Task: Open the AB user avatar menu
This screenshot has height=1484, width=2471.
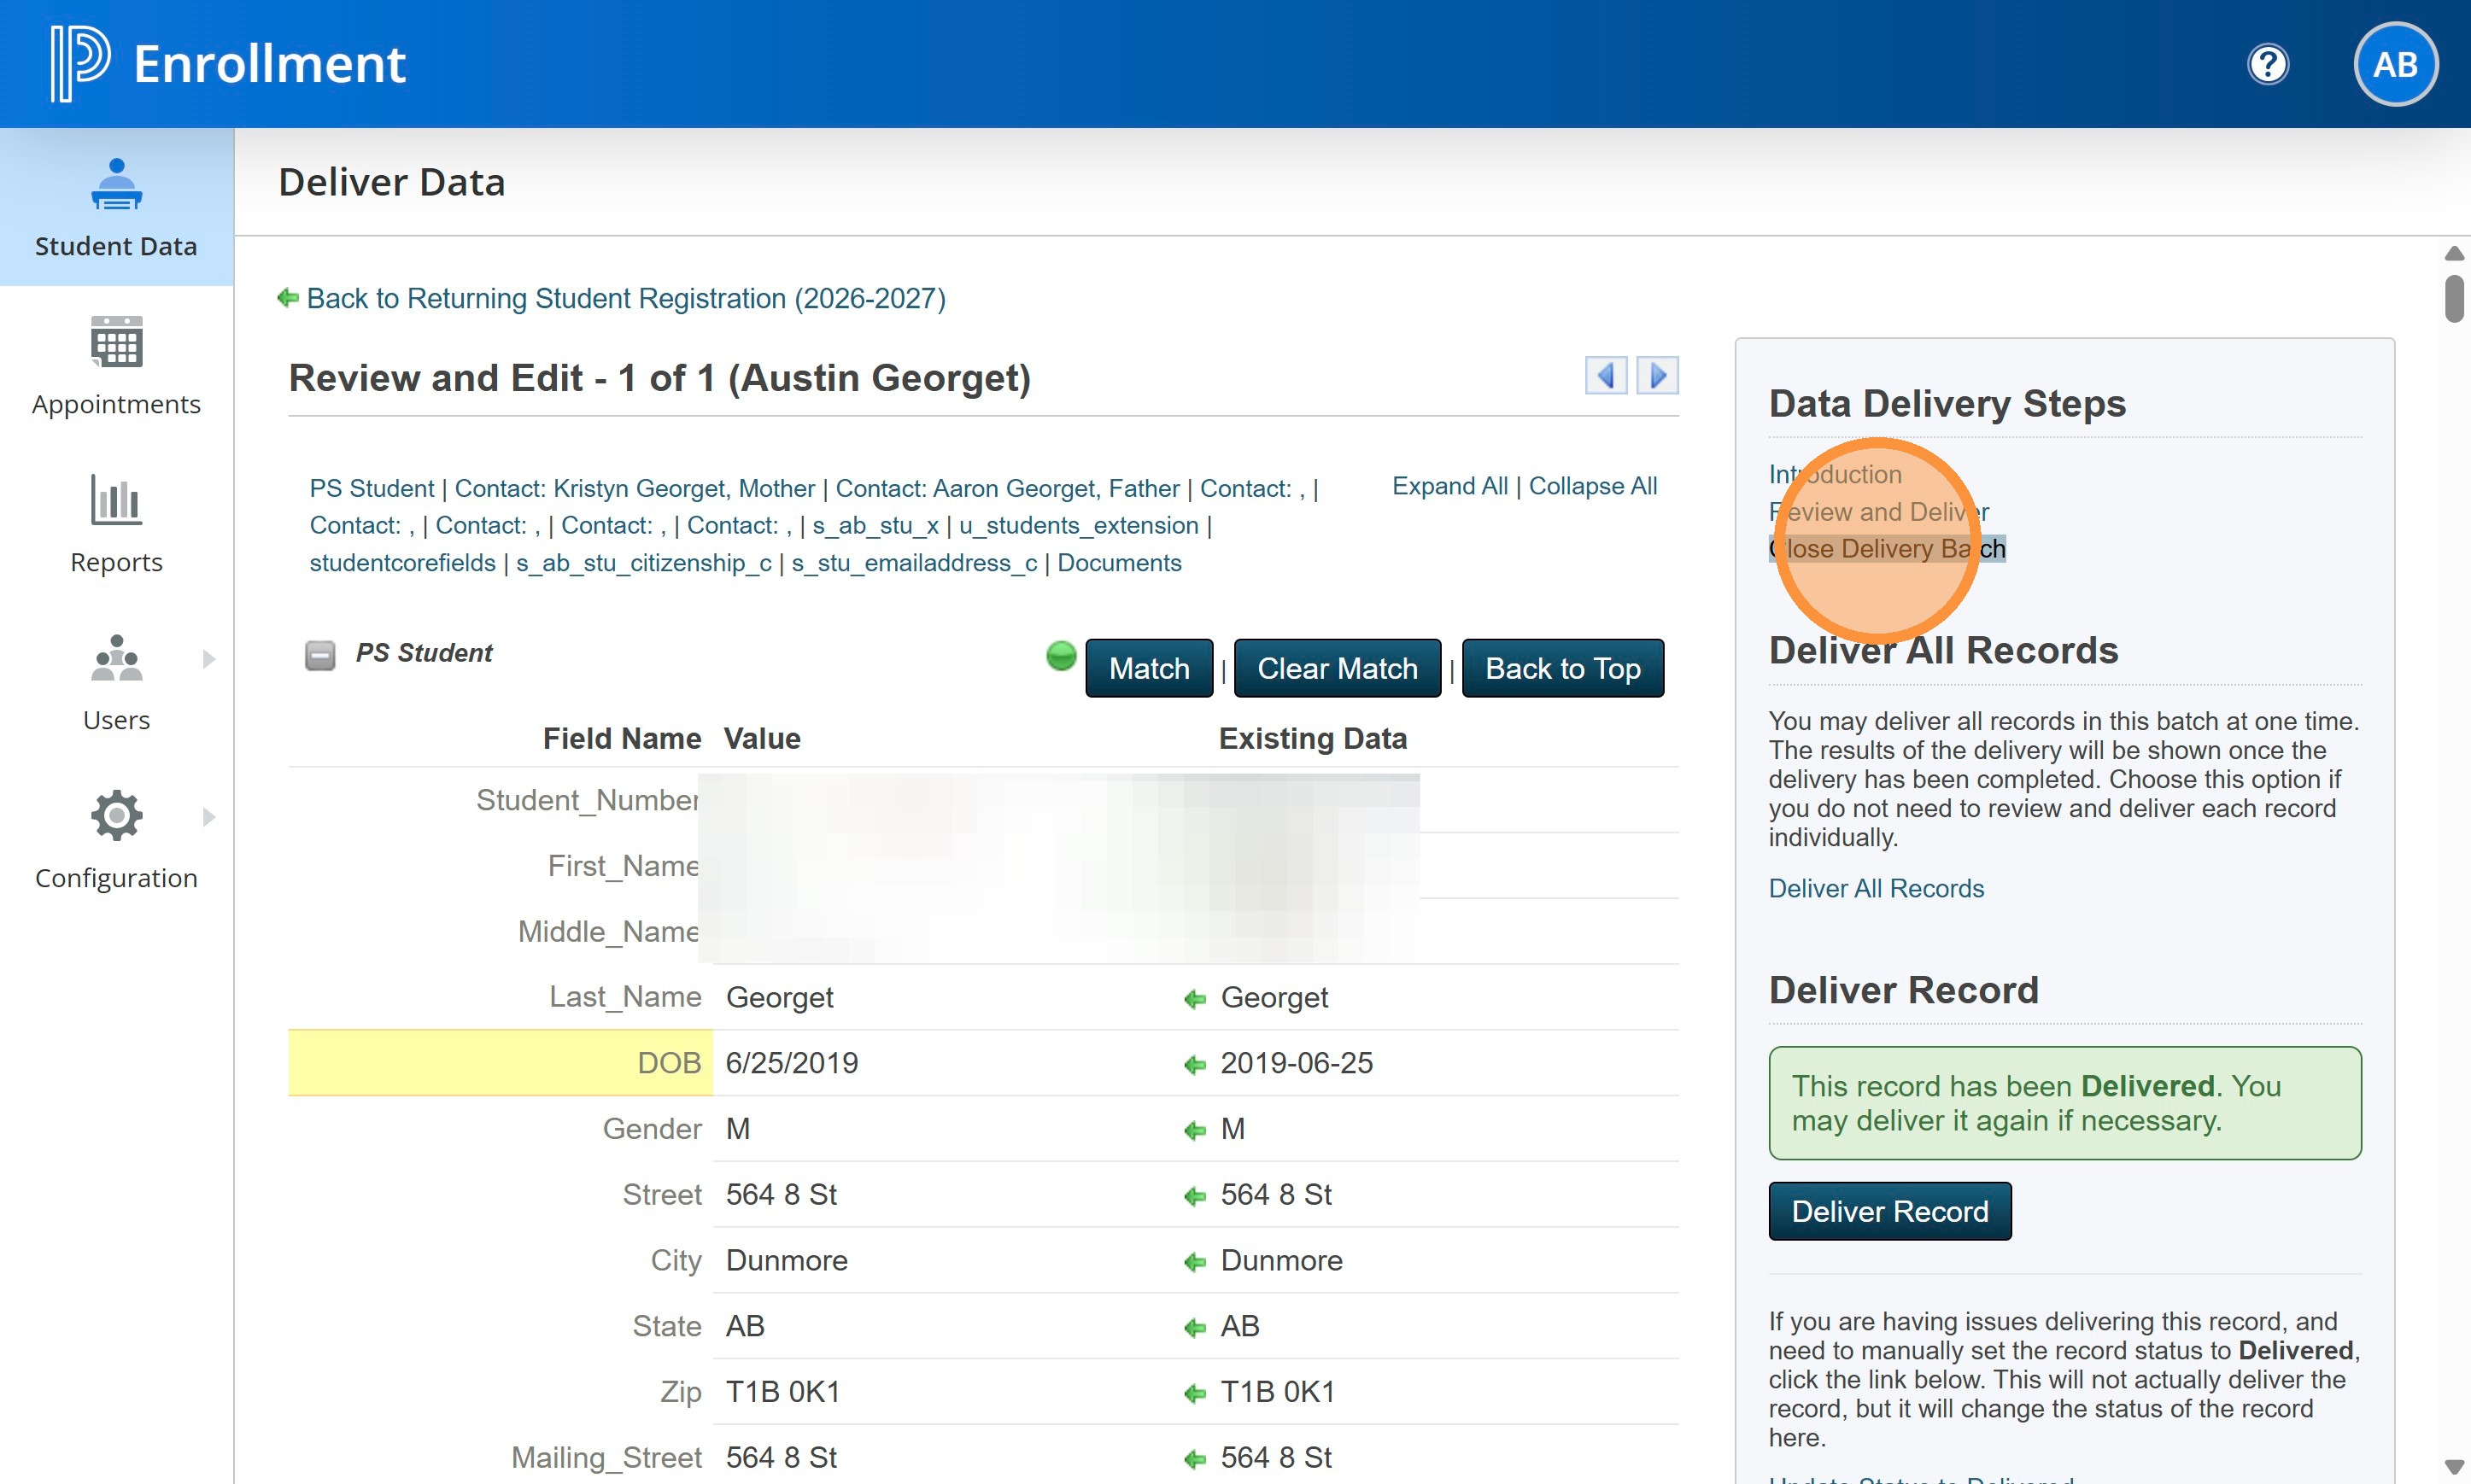Action: (x=2394, y=65)
